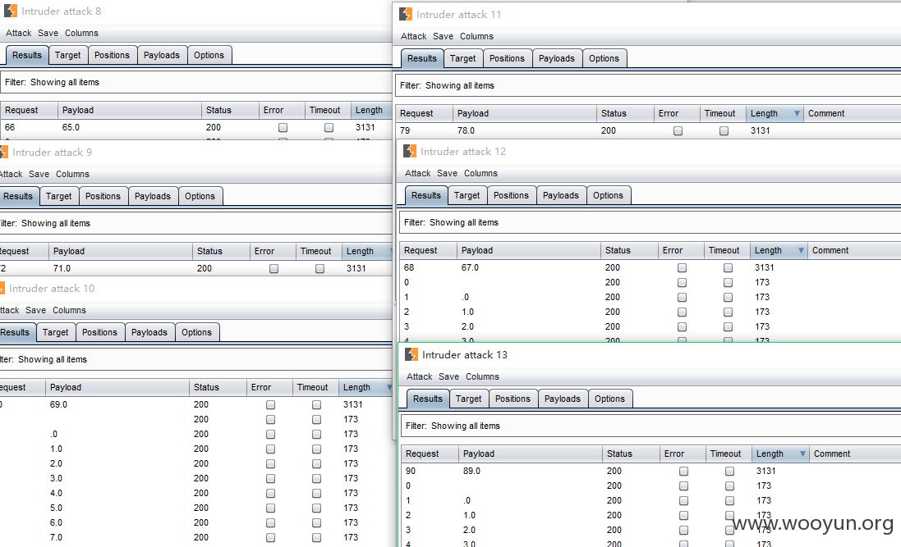901x547 pixels.
Task: Select payload 69.0 cell in attack 10
Action: [117, 404]
